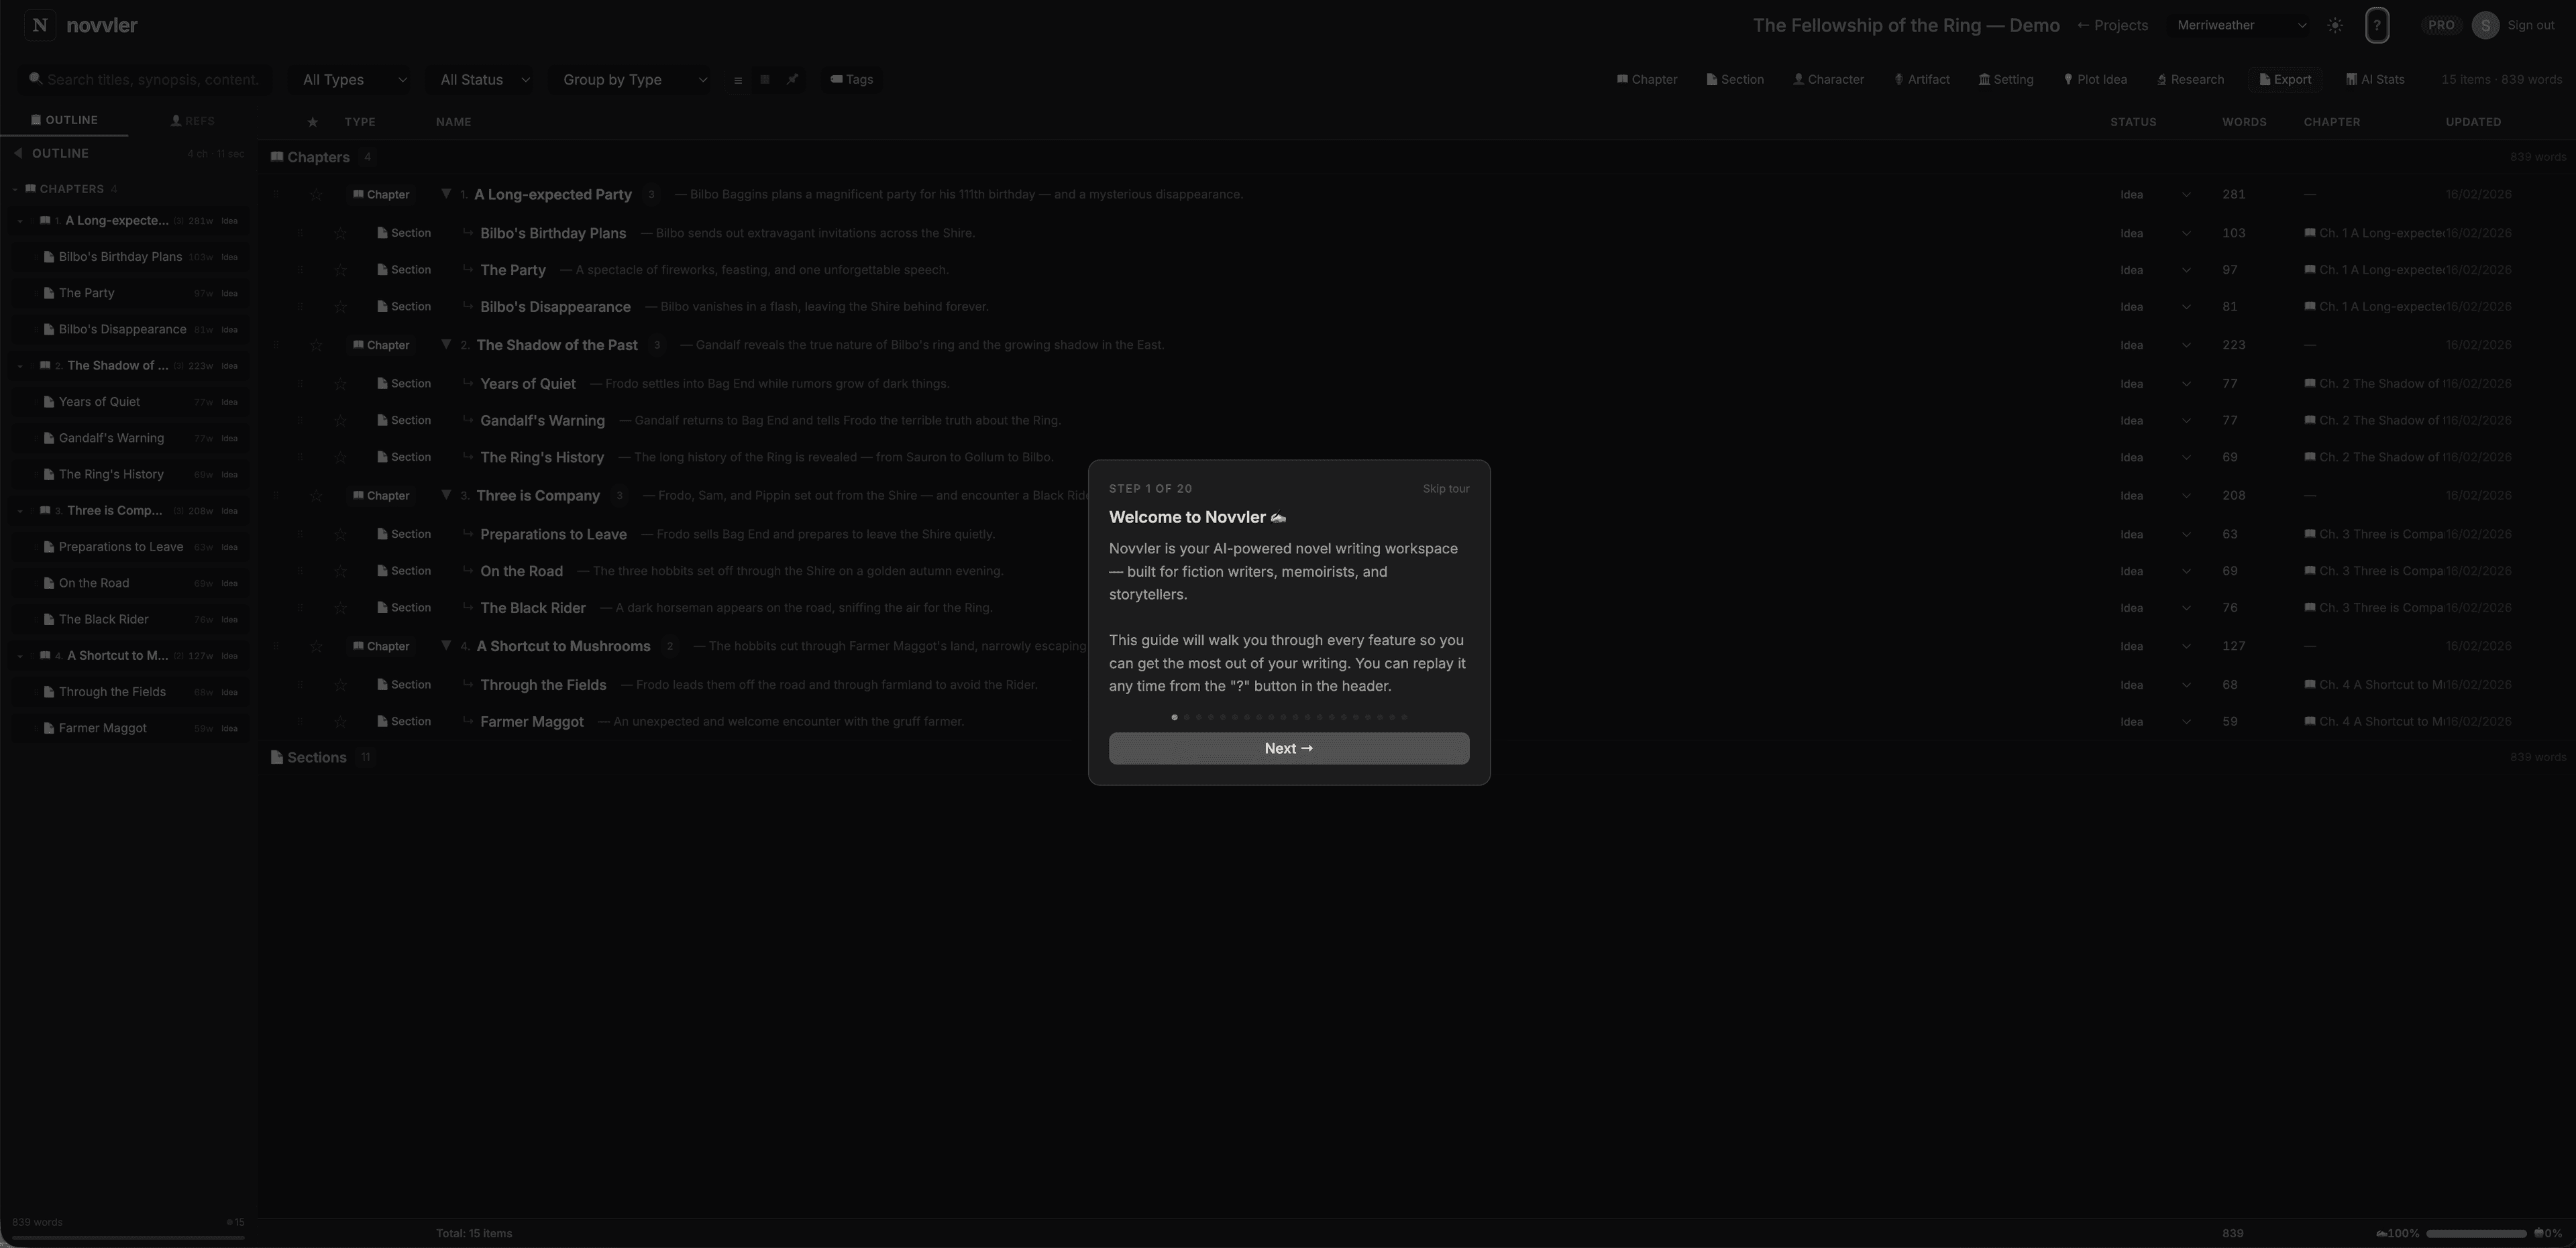The image size is (2576, 1248).
Task: Skip the Novvler tour
Action: tap(1445, 489)
